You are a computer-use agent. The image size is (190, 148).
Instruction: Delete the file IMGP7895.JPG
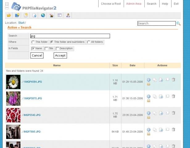pyautogui.click(x=173, y=129)
